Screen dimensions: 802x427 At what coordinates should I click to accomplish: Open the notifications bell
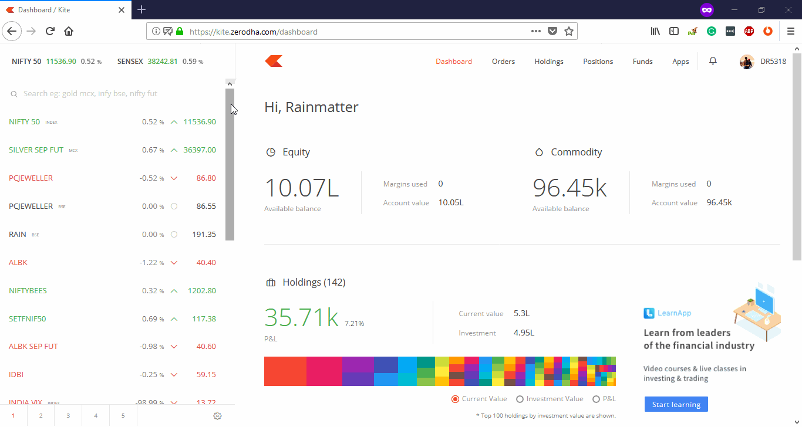713,61
